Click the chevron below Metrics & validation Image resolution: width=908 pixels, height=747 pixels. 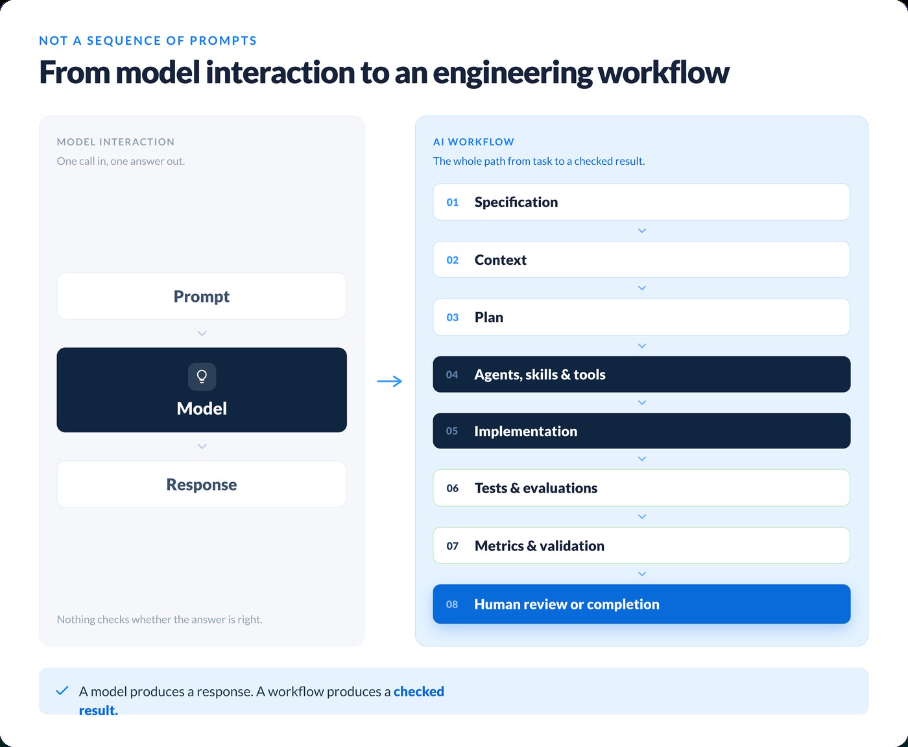pyautogui.click(x=641, y=574)
